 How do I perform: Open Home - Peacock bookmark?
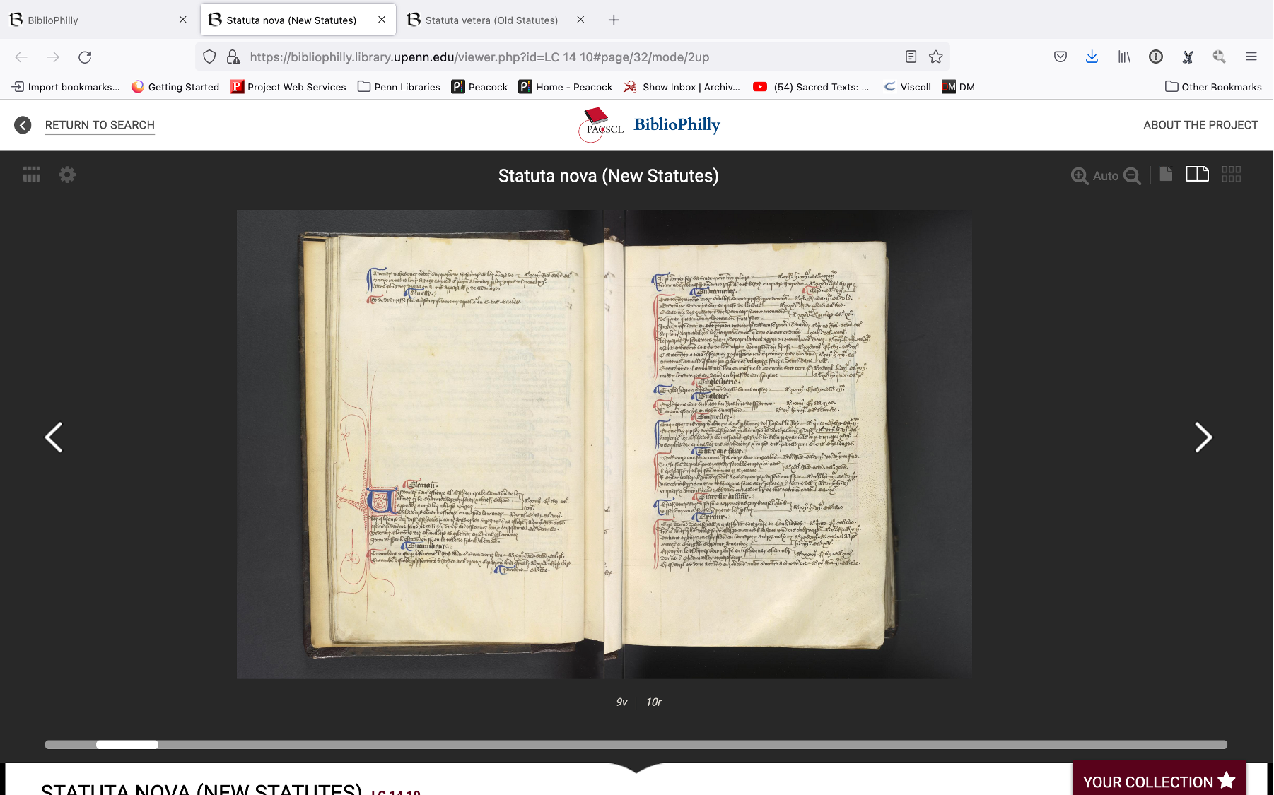pos(566,87)
